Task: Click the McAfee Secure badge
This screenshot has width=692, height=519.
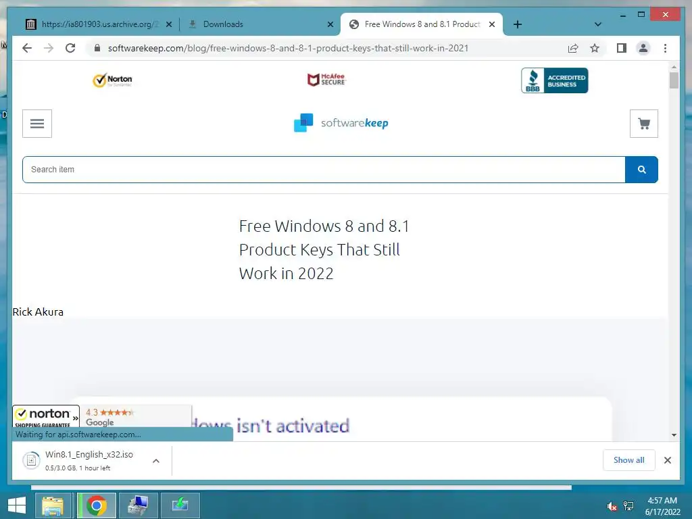Action: tap(326, 80)
